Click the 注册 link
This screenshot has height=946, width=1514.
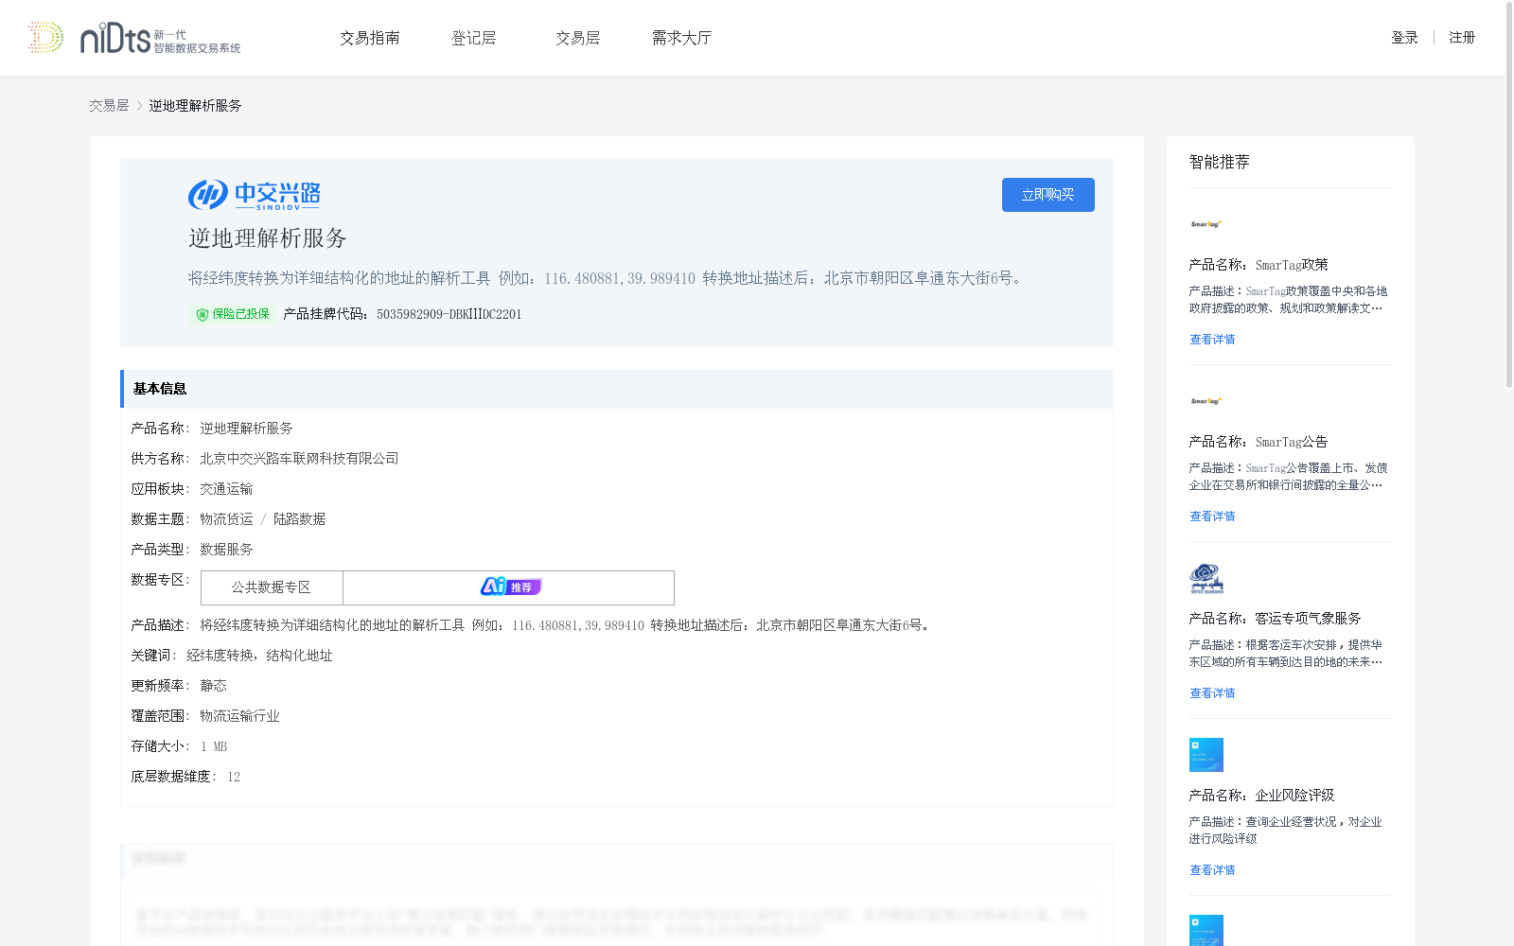[1462, 38]
